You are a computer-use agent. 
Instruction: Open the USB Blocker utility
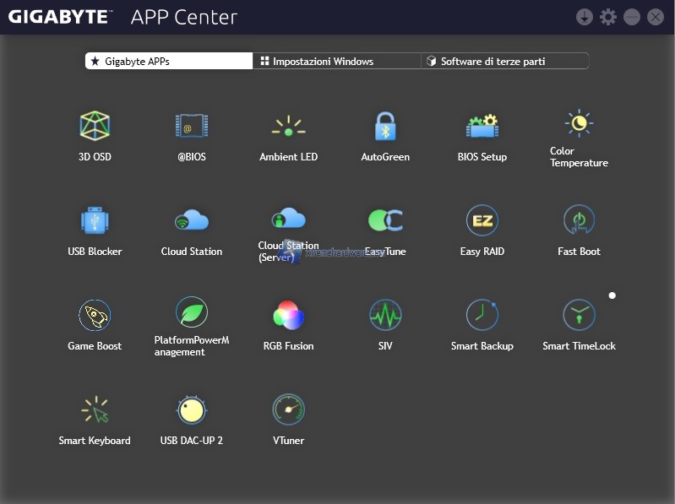point(95,221)
